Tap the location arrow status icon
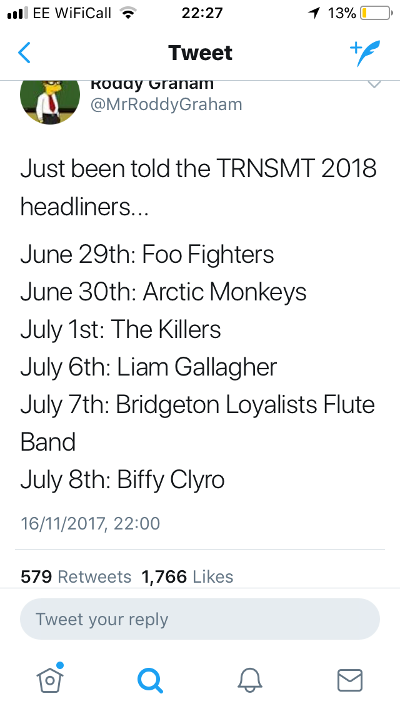The height and width of the screenshot is (711, 400). pyautogui.click(x=314, y=13)
